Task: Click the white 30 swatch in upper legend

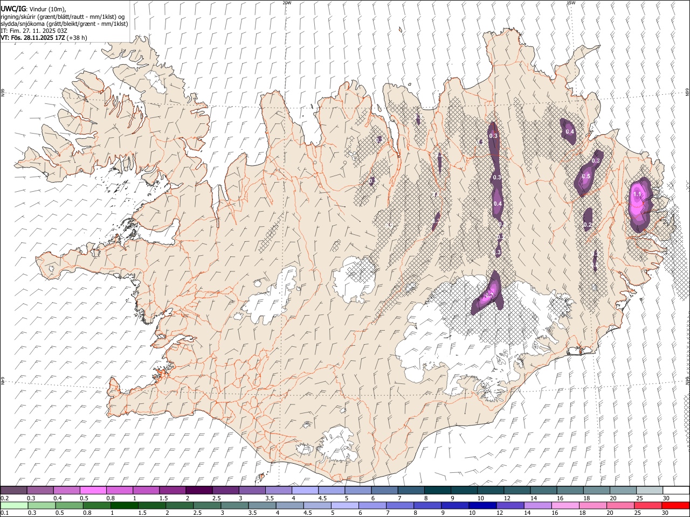Action: 677,490
